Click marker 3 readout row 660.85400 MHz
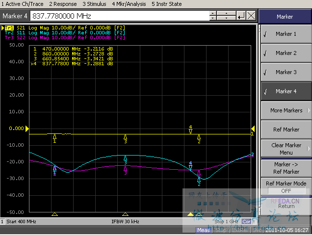The width and height of the screenshot is (312, 235). click(x=73, y=59)
